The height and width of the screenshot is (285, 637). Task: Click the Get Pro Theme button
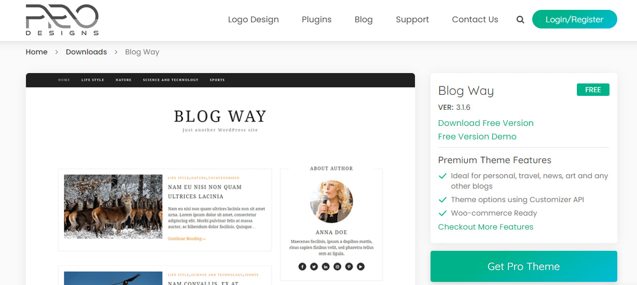pyautogui.click(x=524, y=266)
